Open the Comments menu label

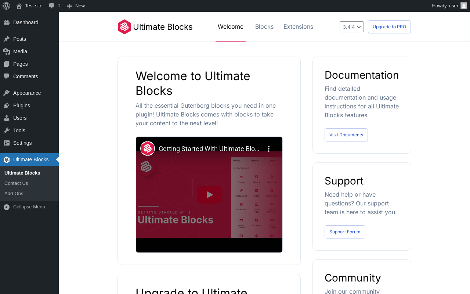(26, 76)
